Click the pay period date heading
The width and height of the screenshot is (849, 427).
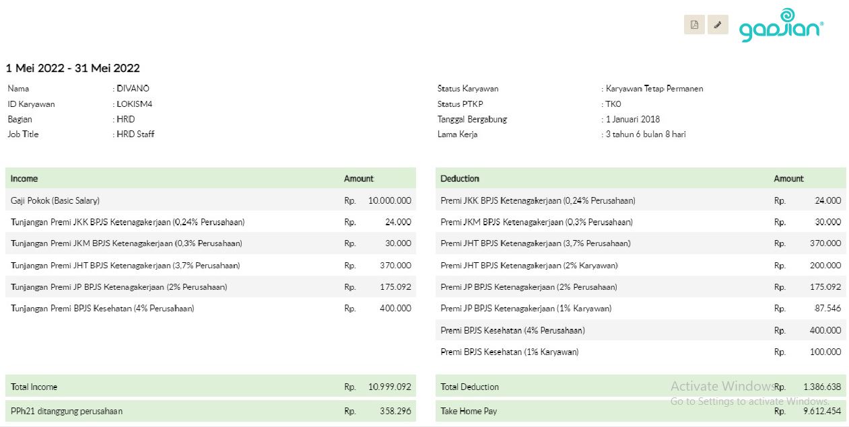(73, 68)
